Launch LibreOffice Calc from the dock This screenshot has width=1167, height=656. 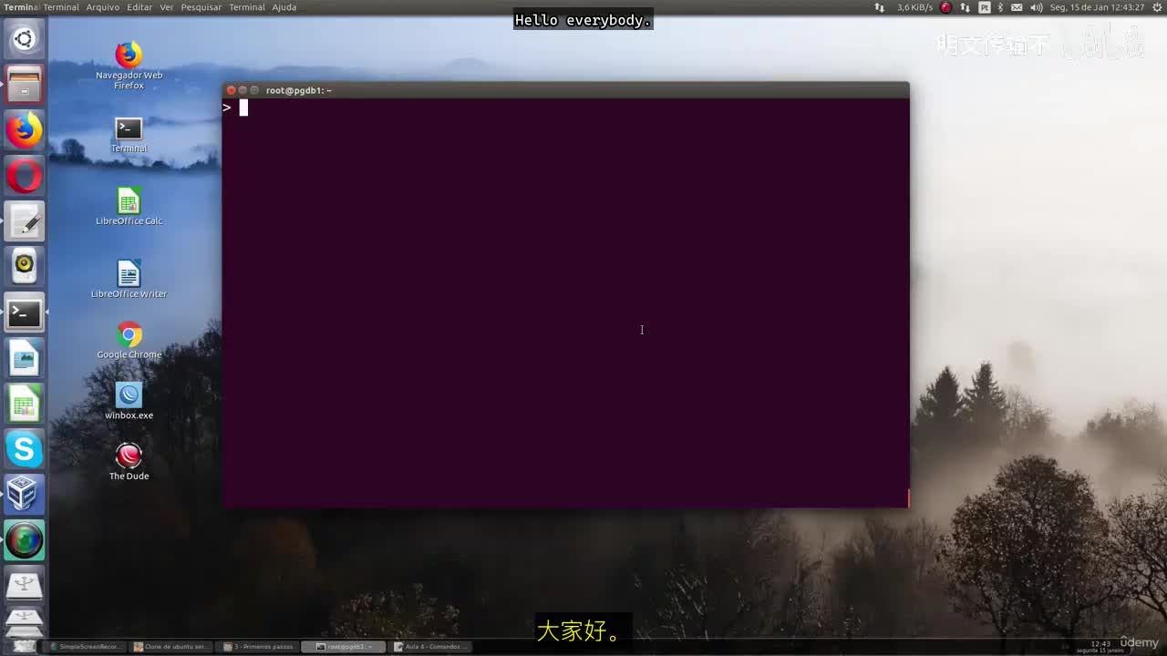24,405
